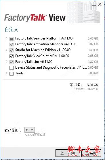
Task: Expand the Tools tree arrow
Action: 7,73
